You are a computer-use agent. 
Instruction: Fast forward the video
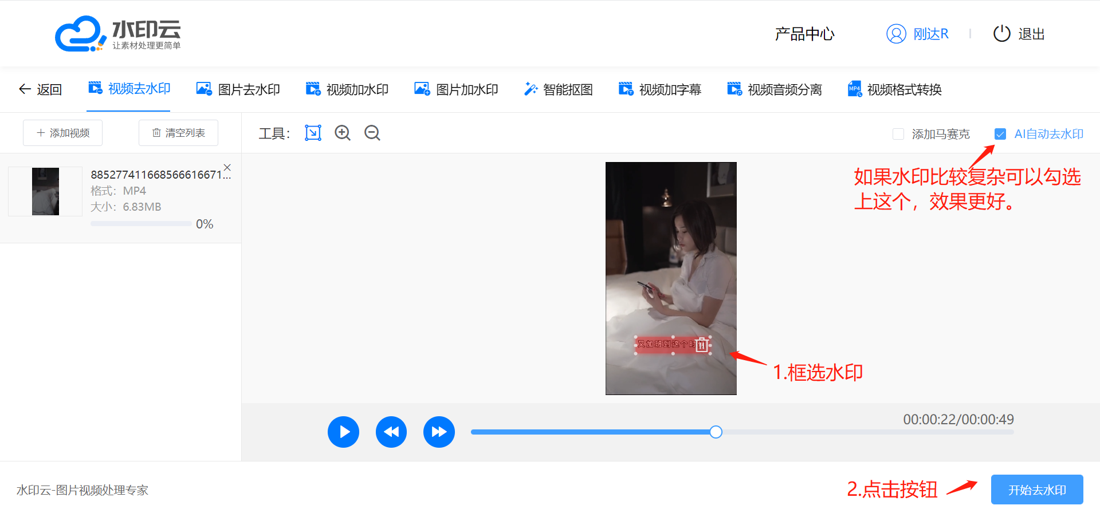click(439, 432)
